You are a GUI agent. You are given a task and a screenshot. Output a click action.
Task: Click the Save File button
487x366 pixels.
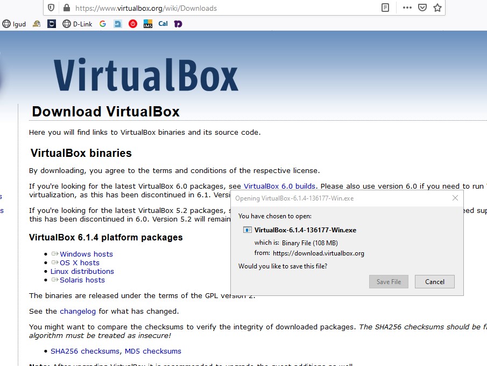(389, 282)
